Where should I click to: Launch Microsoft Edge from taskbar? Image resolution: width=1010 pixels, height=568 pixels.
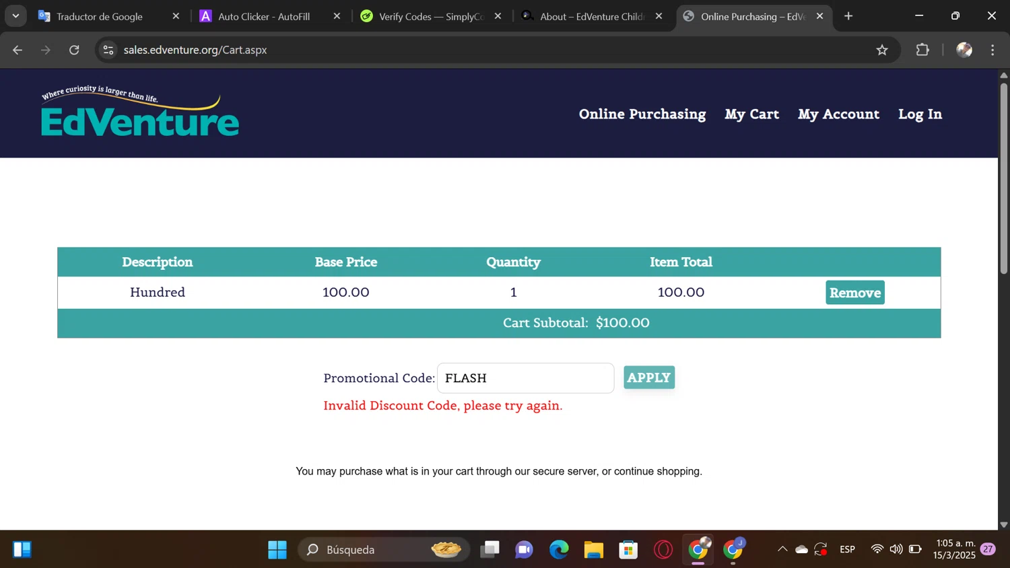click(559, 550)
